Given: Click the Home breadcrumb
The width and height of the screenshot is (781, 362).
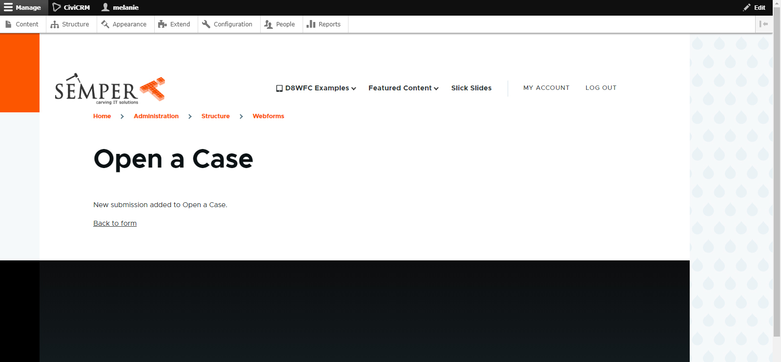Looking at the screenshot, I should click(x=102, y=116).
